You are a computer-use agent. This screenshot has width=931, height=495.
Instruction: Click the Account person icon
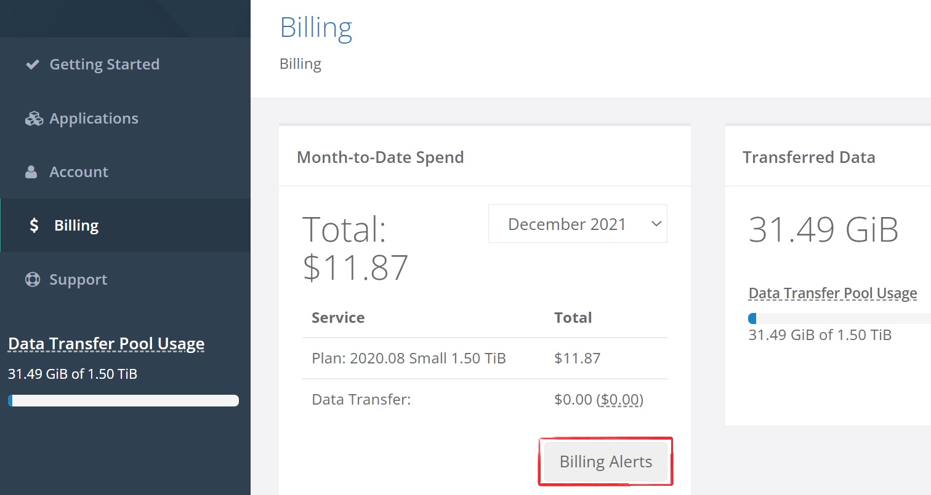pyautogui.click(x=31, y=172)
